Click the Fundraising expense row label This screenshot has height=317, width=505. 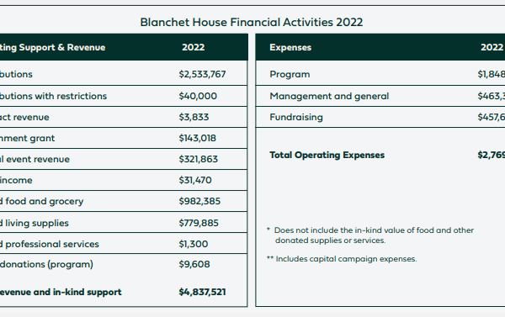(296, 117)
